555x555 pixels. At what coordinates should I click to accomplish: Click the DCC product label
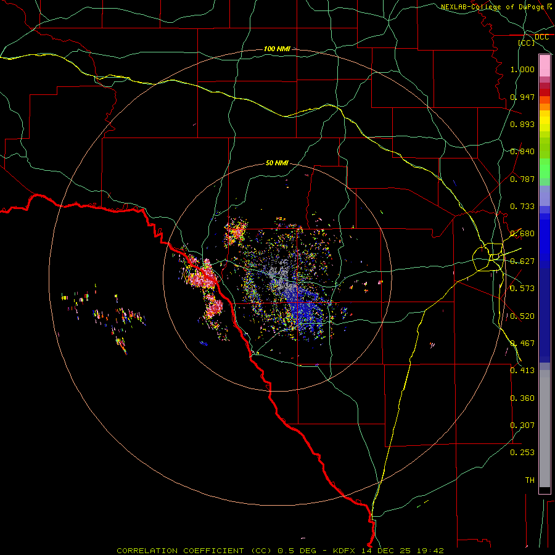541,37
